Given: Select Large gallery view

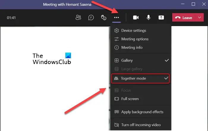Looking at the screenshot, I should (x=141, y=69).
